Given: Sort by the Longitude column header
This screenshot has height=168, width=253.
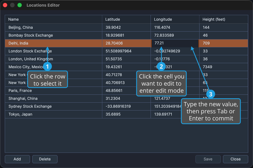Looking at the screenshot, I should pos(175,19).
